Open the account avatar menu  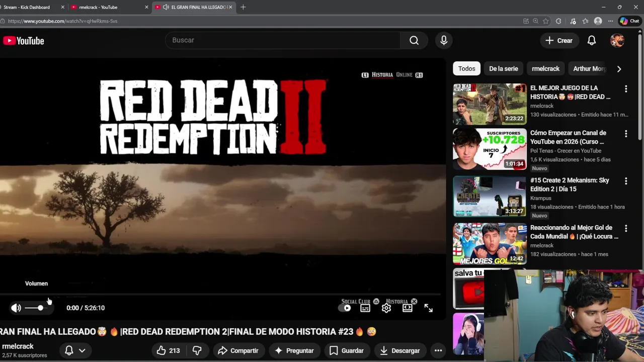point(617,41)
